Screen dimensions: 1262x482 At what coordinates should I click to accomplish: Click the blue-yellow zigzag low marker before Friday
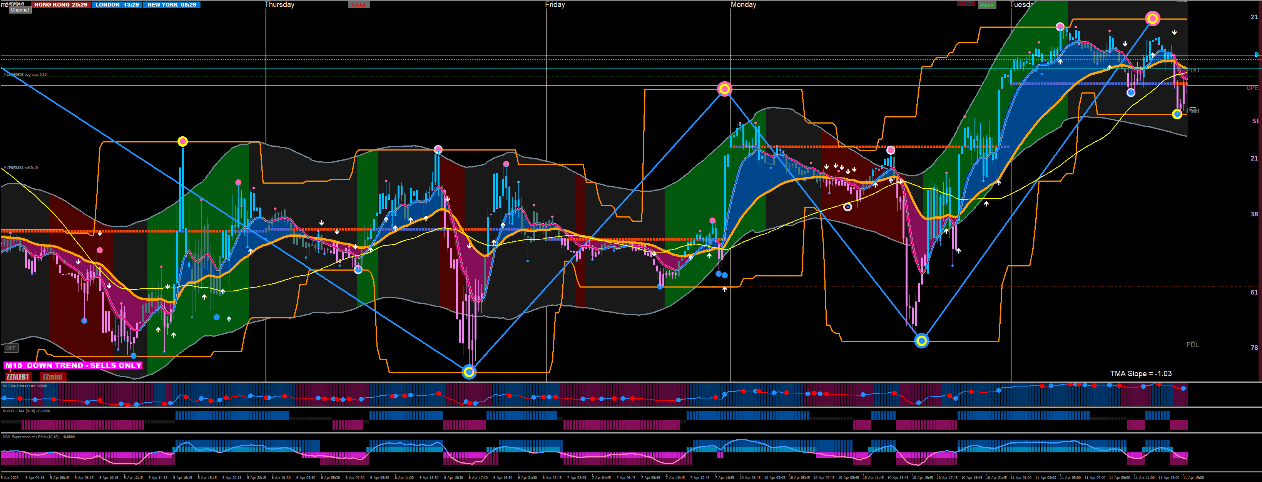(469, 372)
